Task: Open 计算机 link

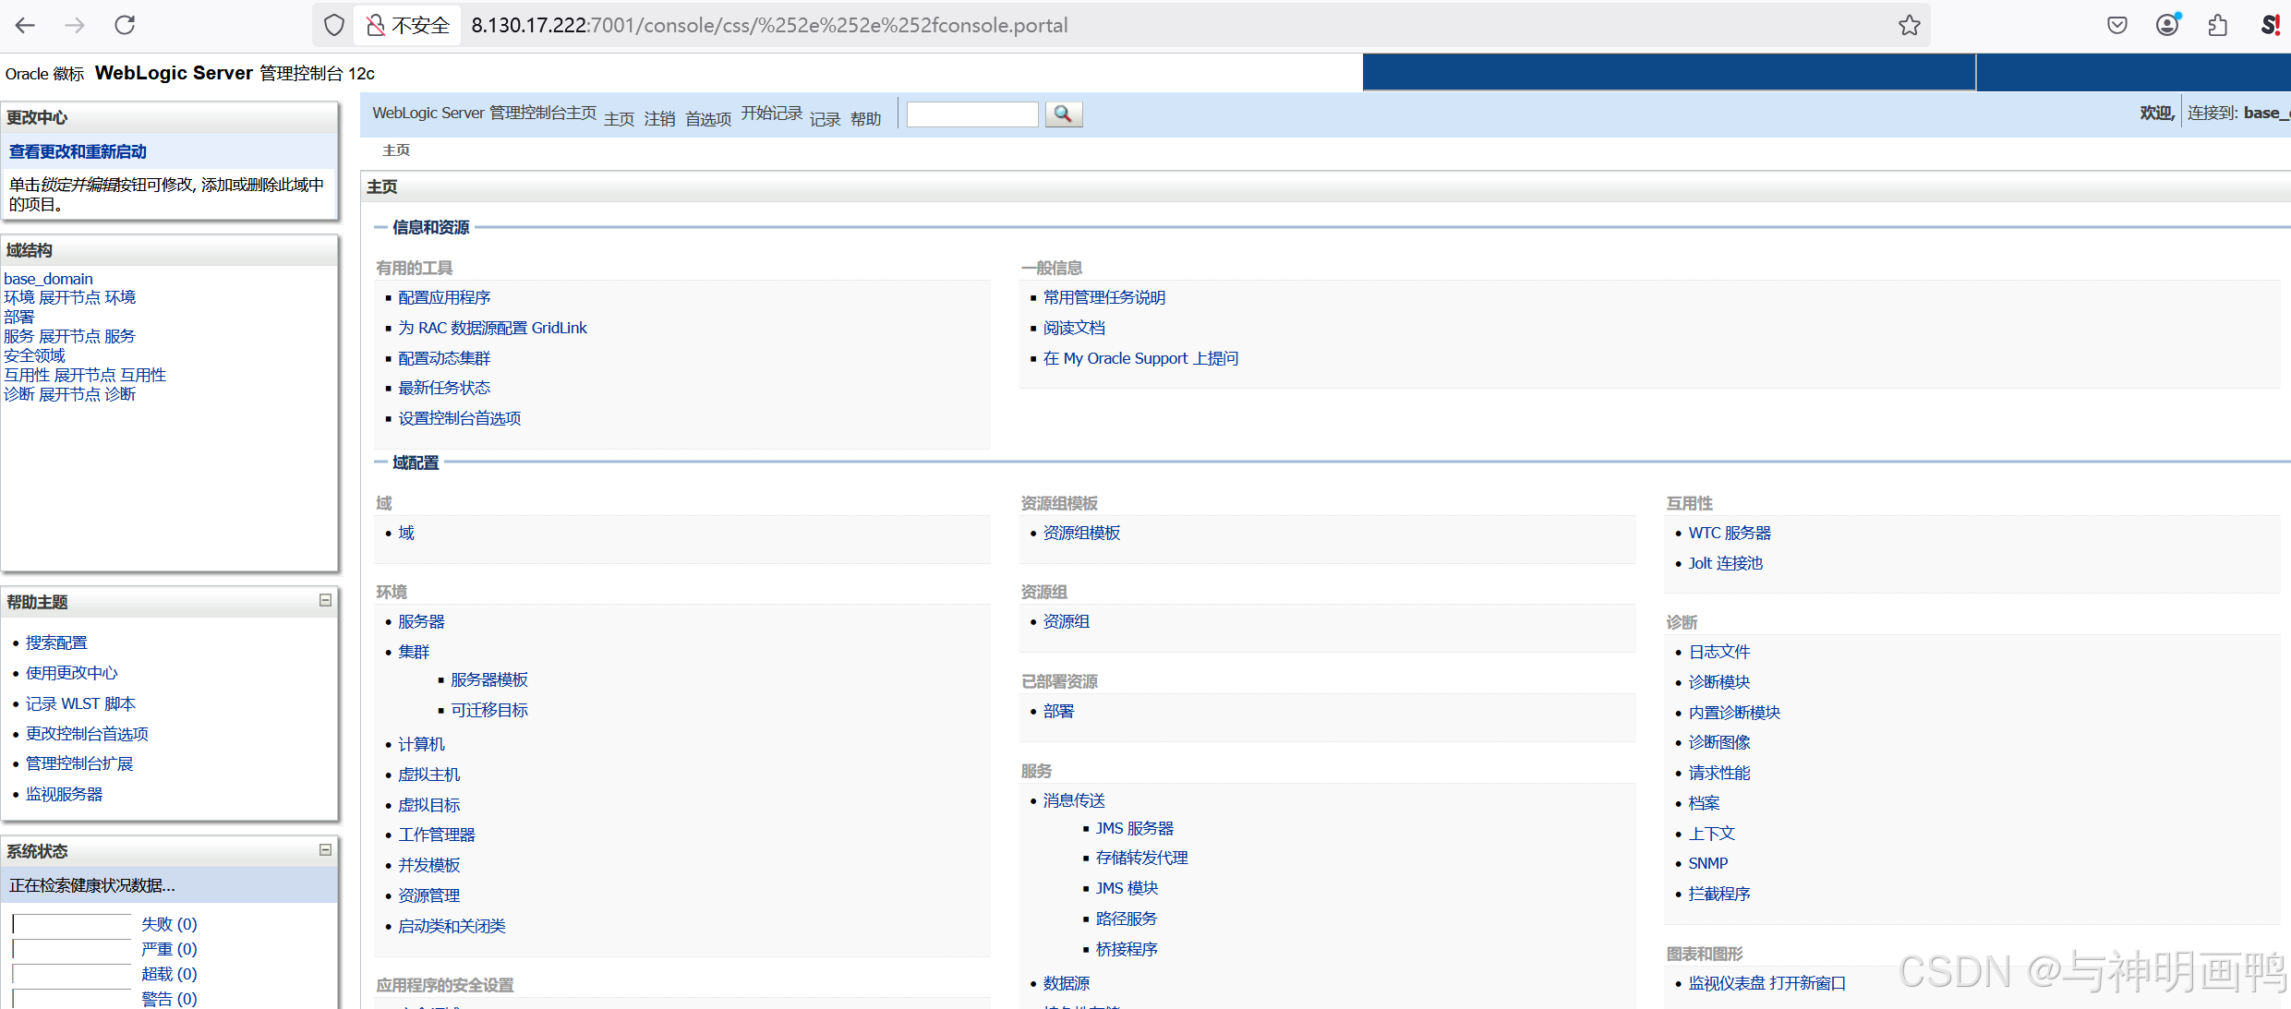Action: pyautogui.click(x=421, y=744)
